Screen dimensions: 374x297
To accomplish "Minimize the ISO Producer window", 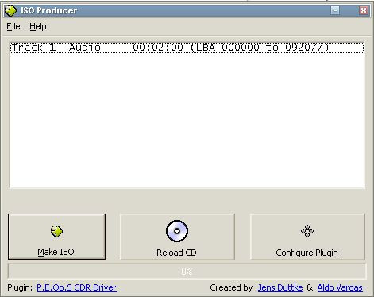I will pos(335,10).
